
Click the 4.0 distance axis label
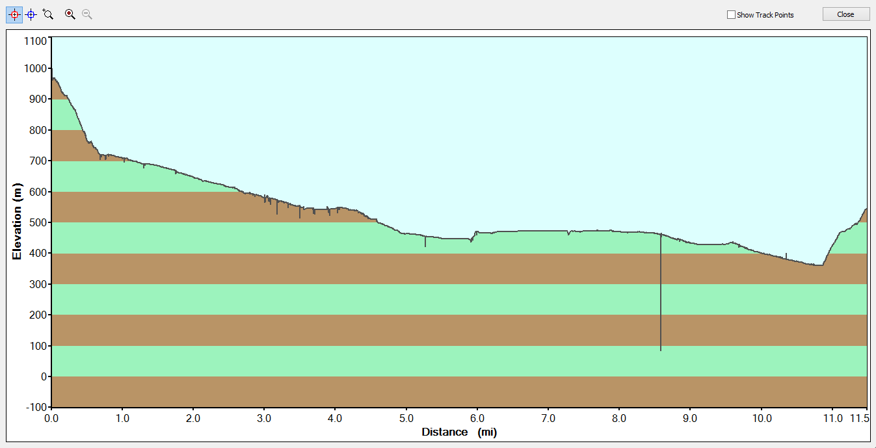point(335,418)
